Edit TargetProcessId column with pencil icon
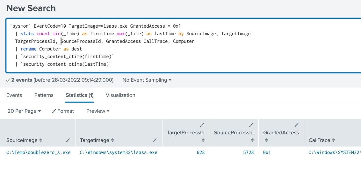Viewport: 361px width, 182px height. (x=202, y=125)
